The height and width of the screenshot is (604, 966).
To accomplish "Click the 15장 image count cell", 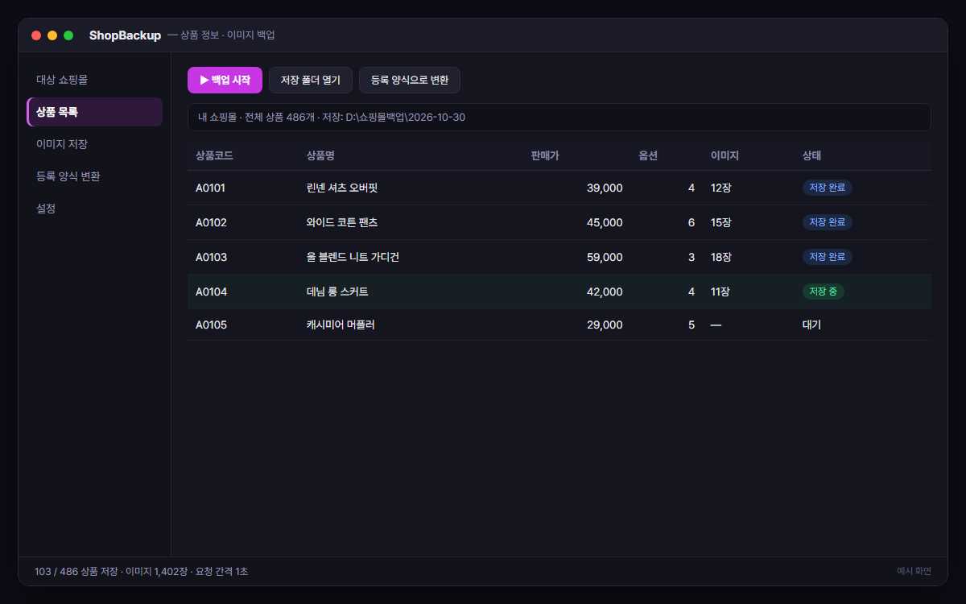I will [x=721, y=222].
